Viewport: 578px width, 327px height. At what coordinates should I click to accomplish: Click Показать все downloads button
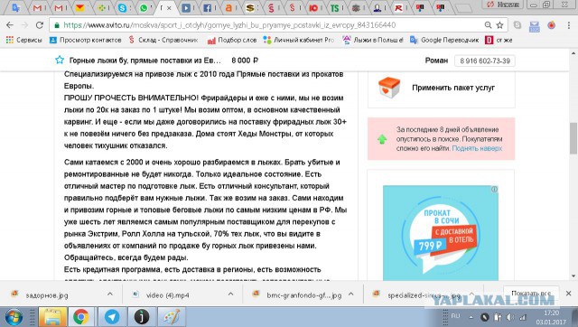click(x=531, y=294)
